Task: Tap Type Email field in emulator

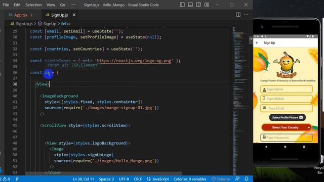Action: click(287, 108)
